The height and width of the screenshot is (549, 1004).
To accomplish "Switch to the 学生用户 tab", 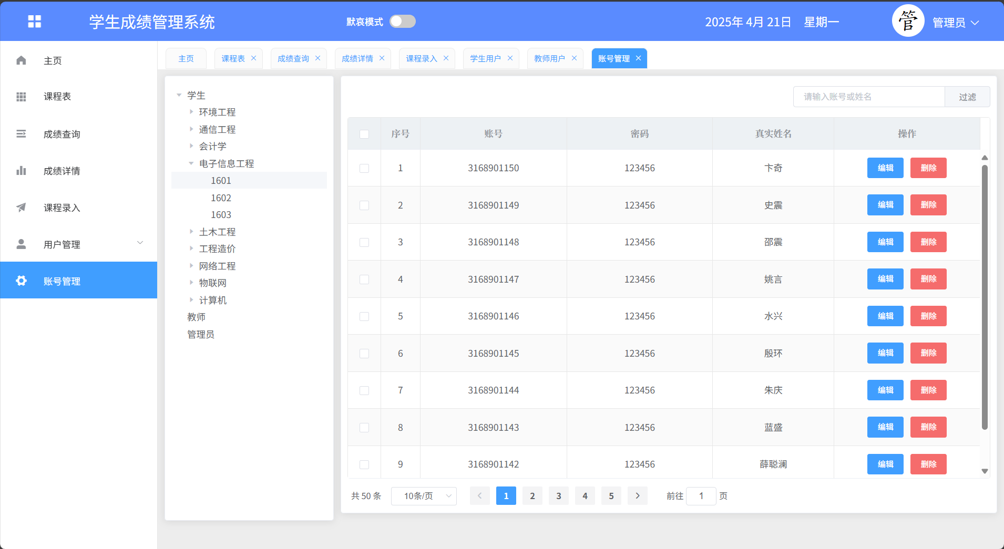I will pyautogui.click(x=485, y=58).
